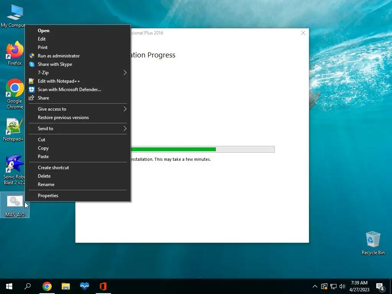Viewport: 392px width, 294px height.
Task: Choose Paste in the context menu
Action: click(x=78, y=157)
